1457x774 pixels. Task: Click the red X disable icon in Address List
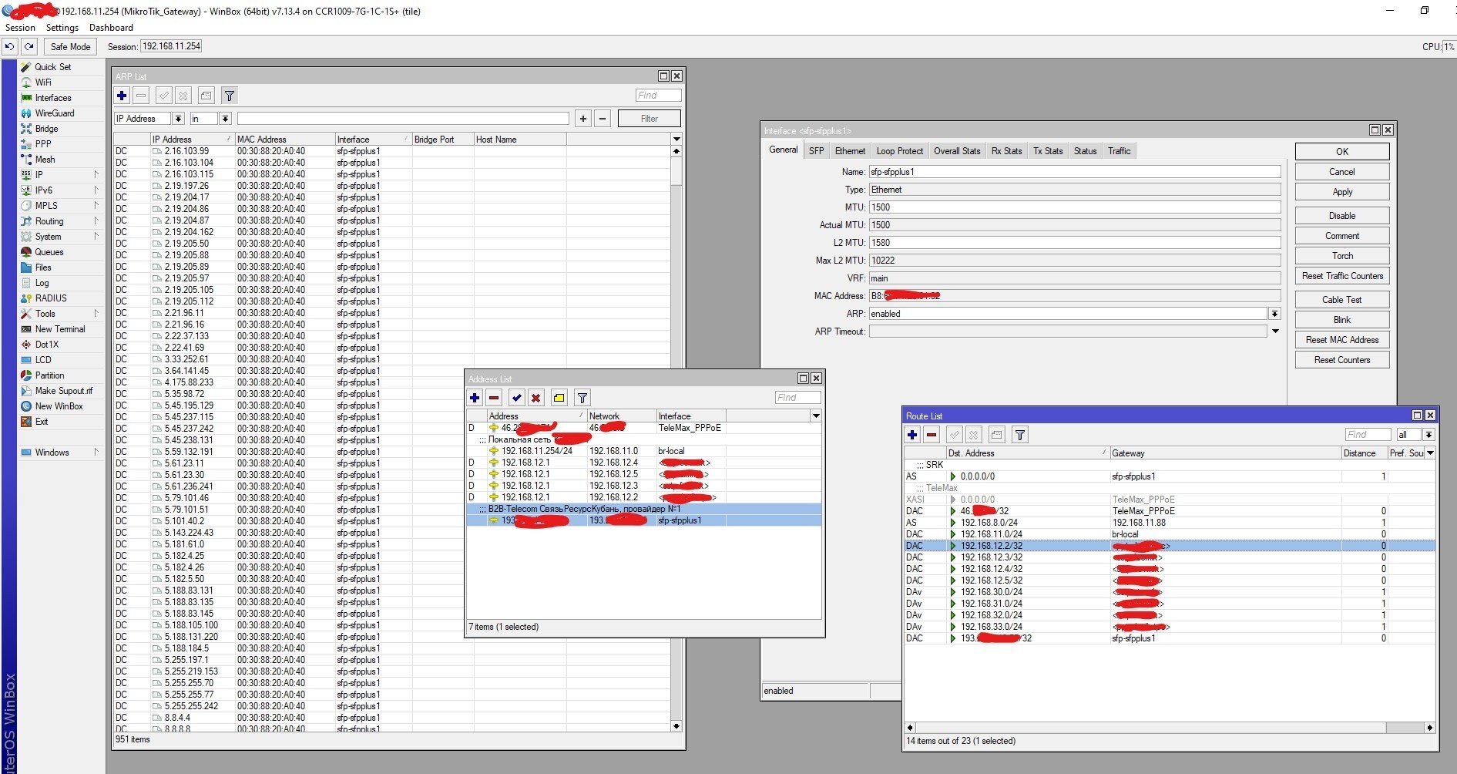(535, 398)
